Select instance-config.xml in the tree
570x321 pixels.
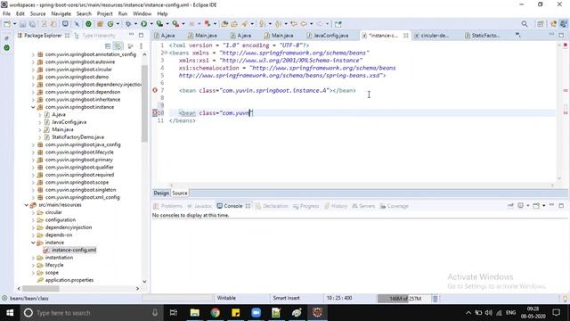tap(74, 250)
